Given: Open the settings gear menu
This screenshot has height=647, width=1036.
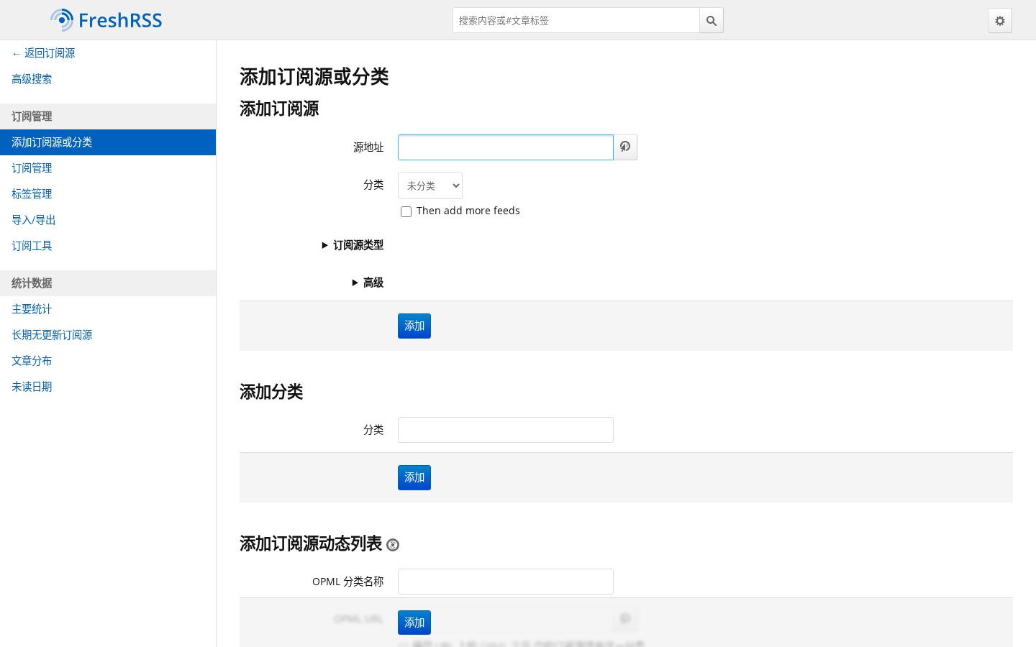Looking at the screenshot, I should (x=1000, y=21).
